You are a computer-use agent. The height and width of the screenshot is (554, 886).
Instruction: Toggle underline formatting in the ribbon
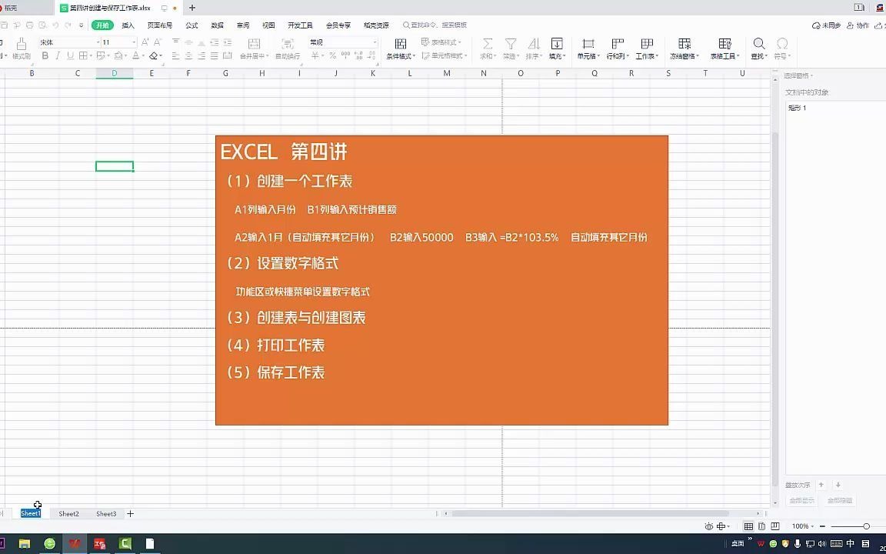pyautogui.click(x=69, y=55)
